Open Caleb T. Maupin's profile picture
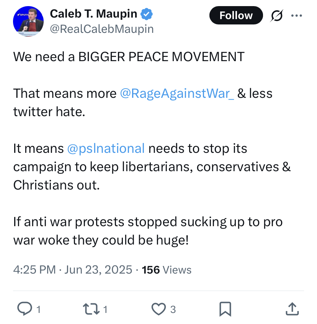This screenshot has width=317, height=324. click(28, 21)
